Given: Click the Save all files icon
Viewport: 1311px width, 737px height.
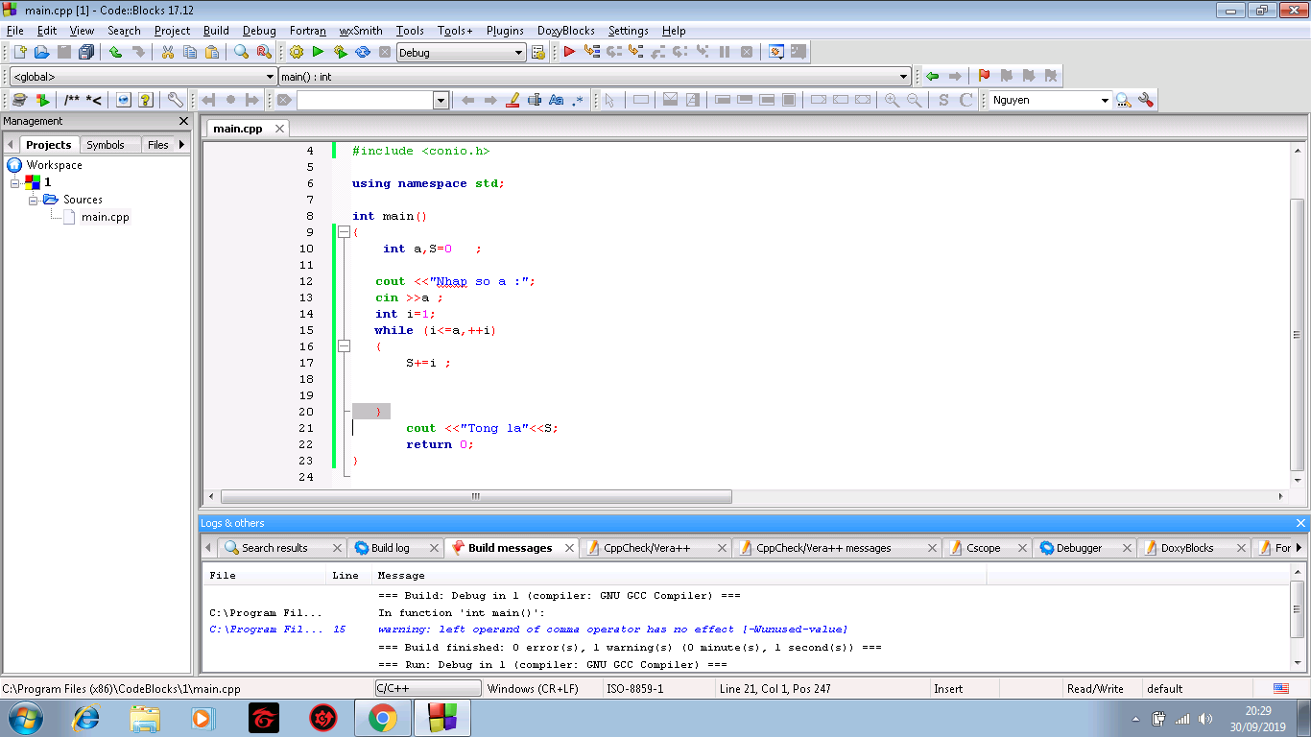Looking at the screenshot, I should coord(86,52).
